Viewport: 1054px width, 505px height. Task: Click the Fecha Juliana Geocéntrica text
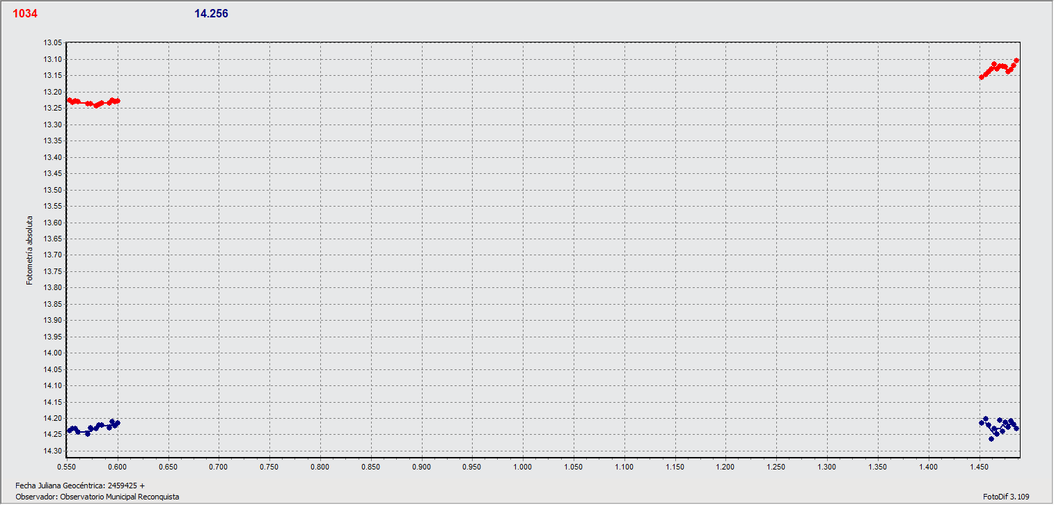tap(80, 485)
